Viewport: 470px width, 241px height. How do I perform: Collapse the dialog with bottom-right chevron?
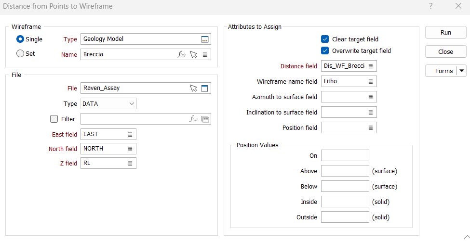point(465,237)
